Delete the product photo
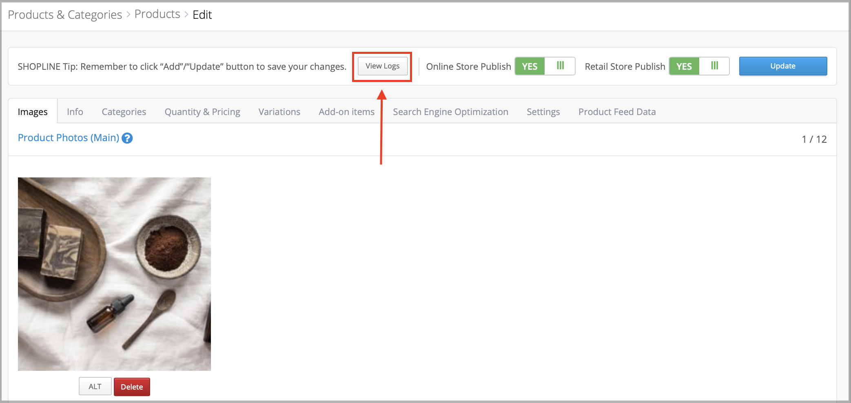The width and height of the screenshot is (851, 403). (x=131, y=387)
